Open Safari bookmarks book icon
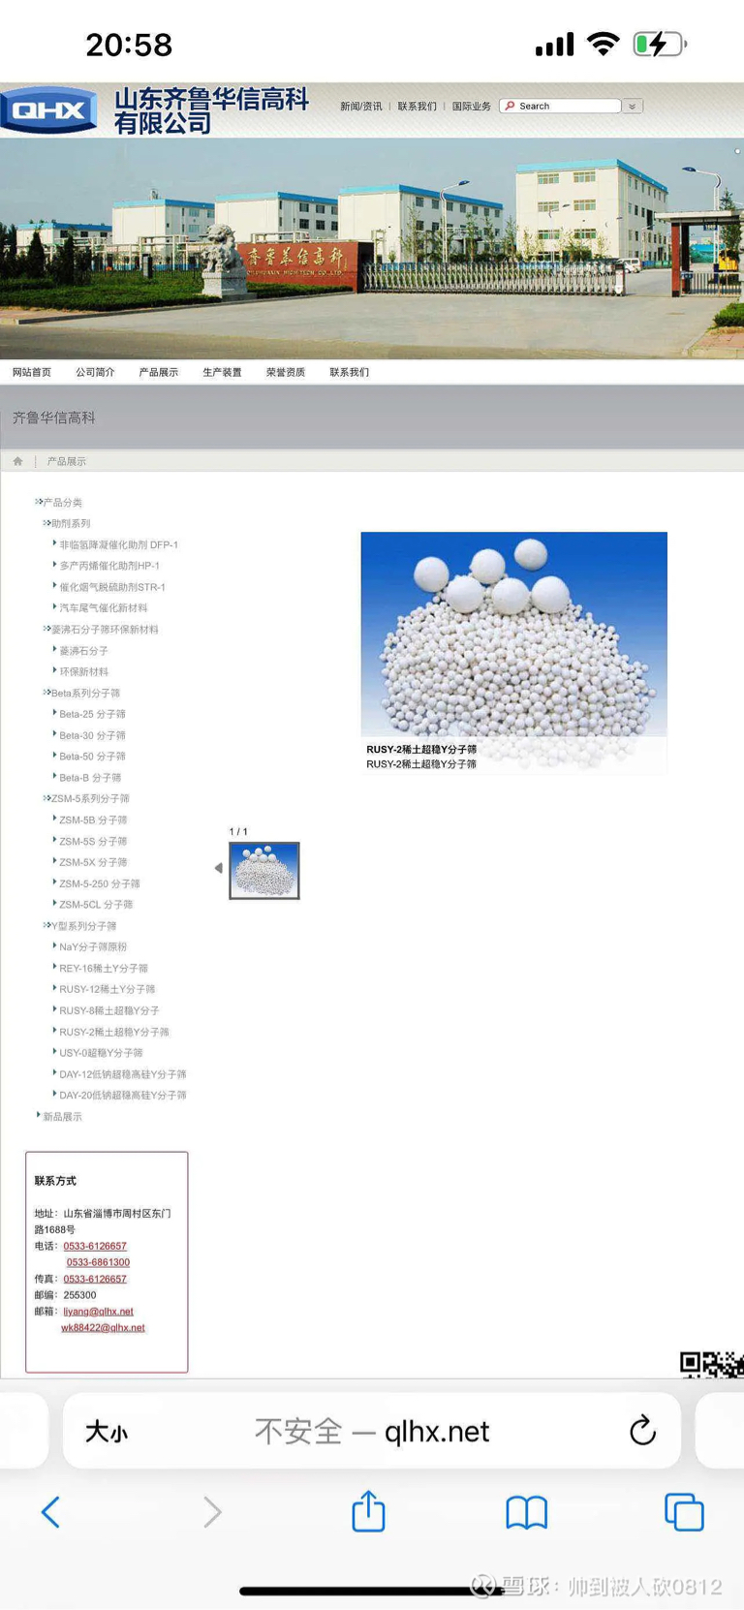The height and width of the screenshot is (1610, 744). point(526,1512)
